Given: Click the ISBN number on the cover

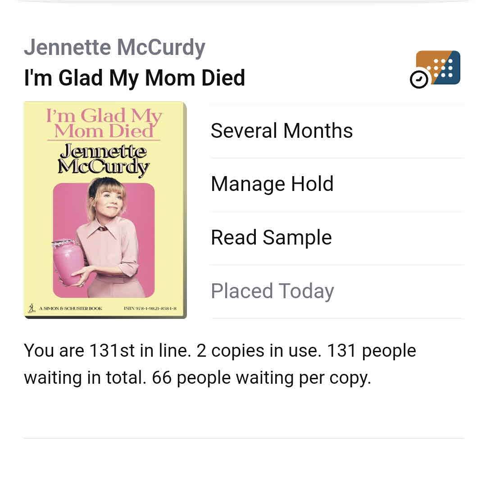Looking at the screenshot, I should pyautogui.click(x=150, y=309).
